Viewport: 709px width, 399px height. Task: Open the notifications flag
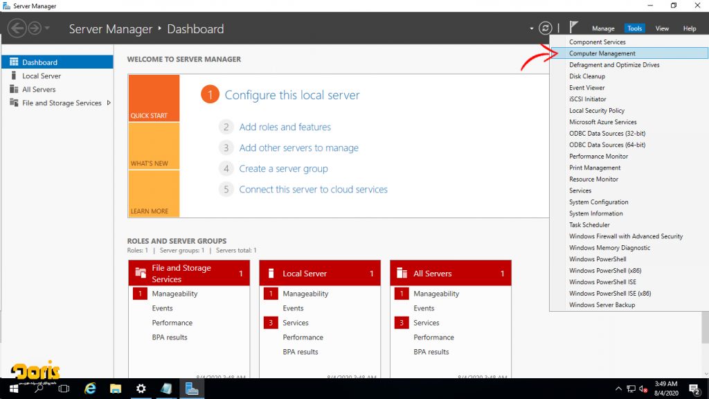574,28
